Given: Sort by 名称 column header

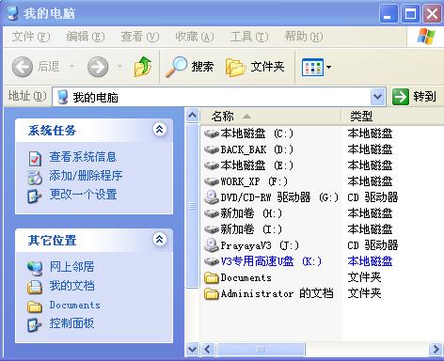Looking at the screenshot, I should tap(270, 117).
